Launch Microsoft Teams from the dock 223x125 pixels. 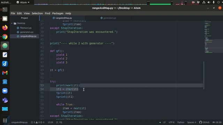[5, 100]
